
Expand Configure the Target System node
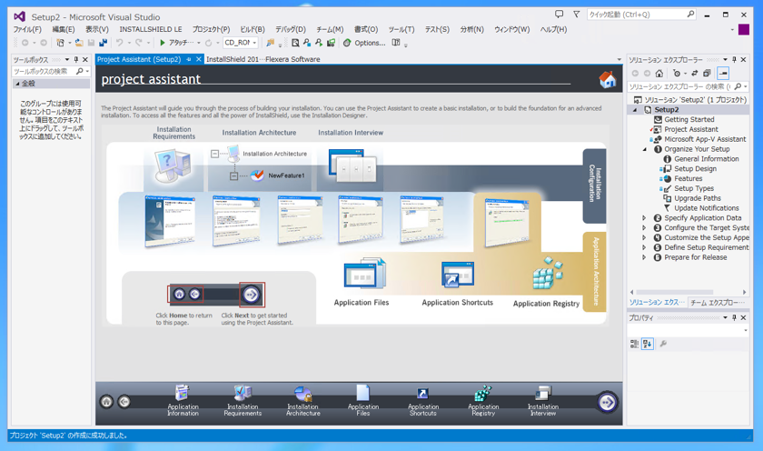[644, 228]
